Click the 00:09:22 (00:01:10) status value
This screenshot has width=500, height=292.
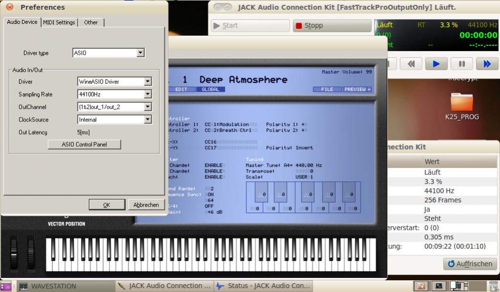[x=455, y=246]
